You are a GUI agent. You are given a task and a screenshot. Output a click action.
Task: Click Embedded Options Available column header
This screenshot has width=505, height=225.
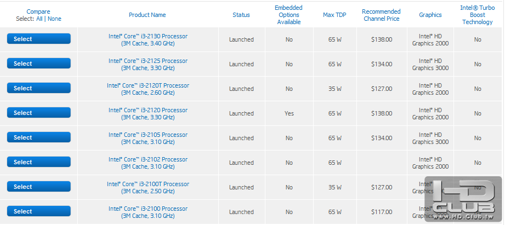288,15
